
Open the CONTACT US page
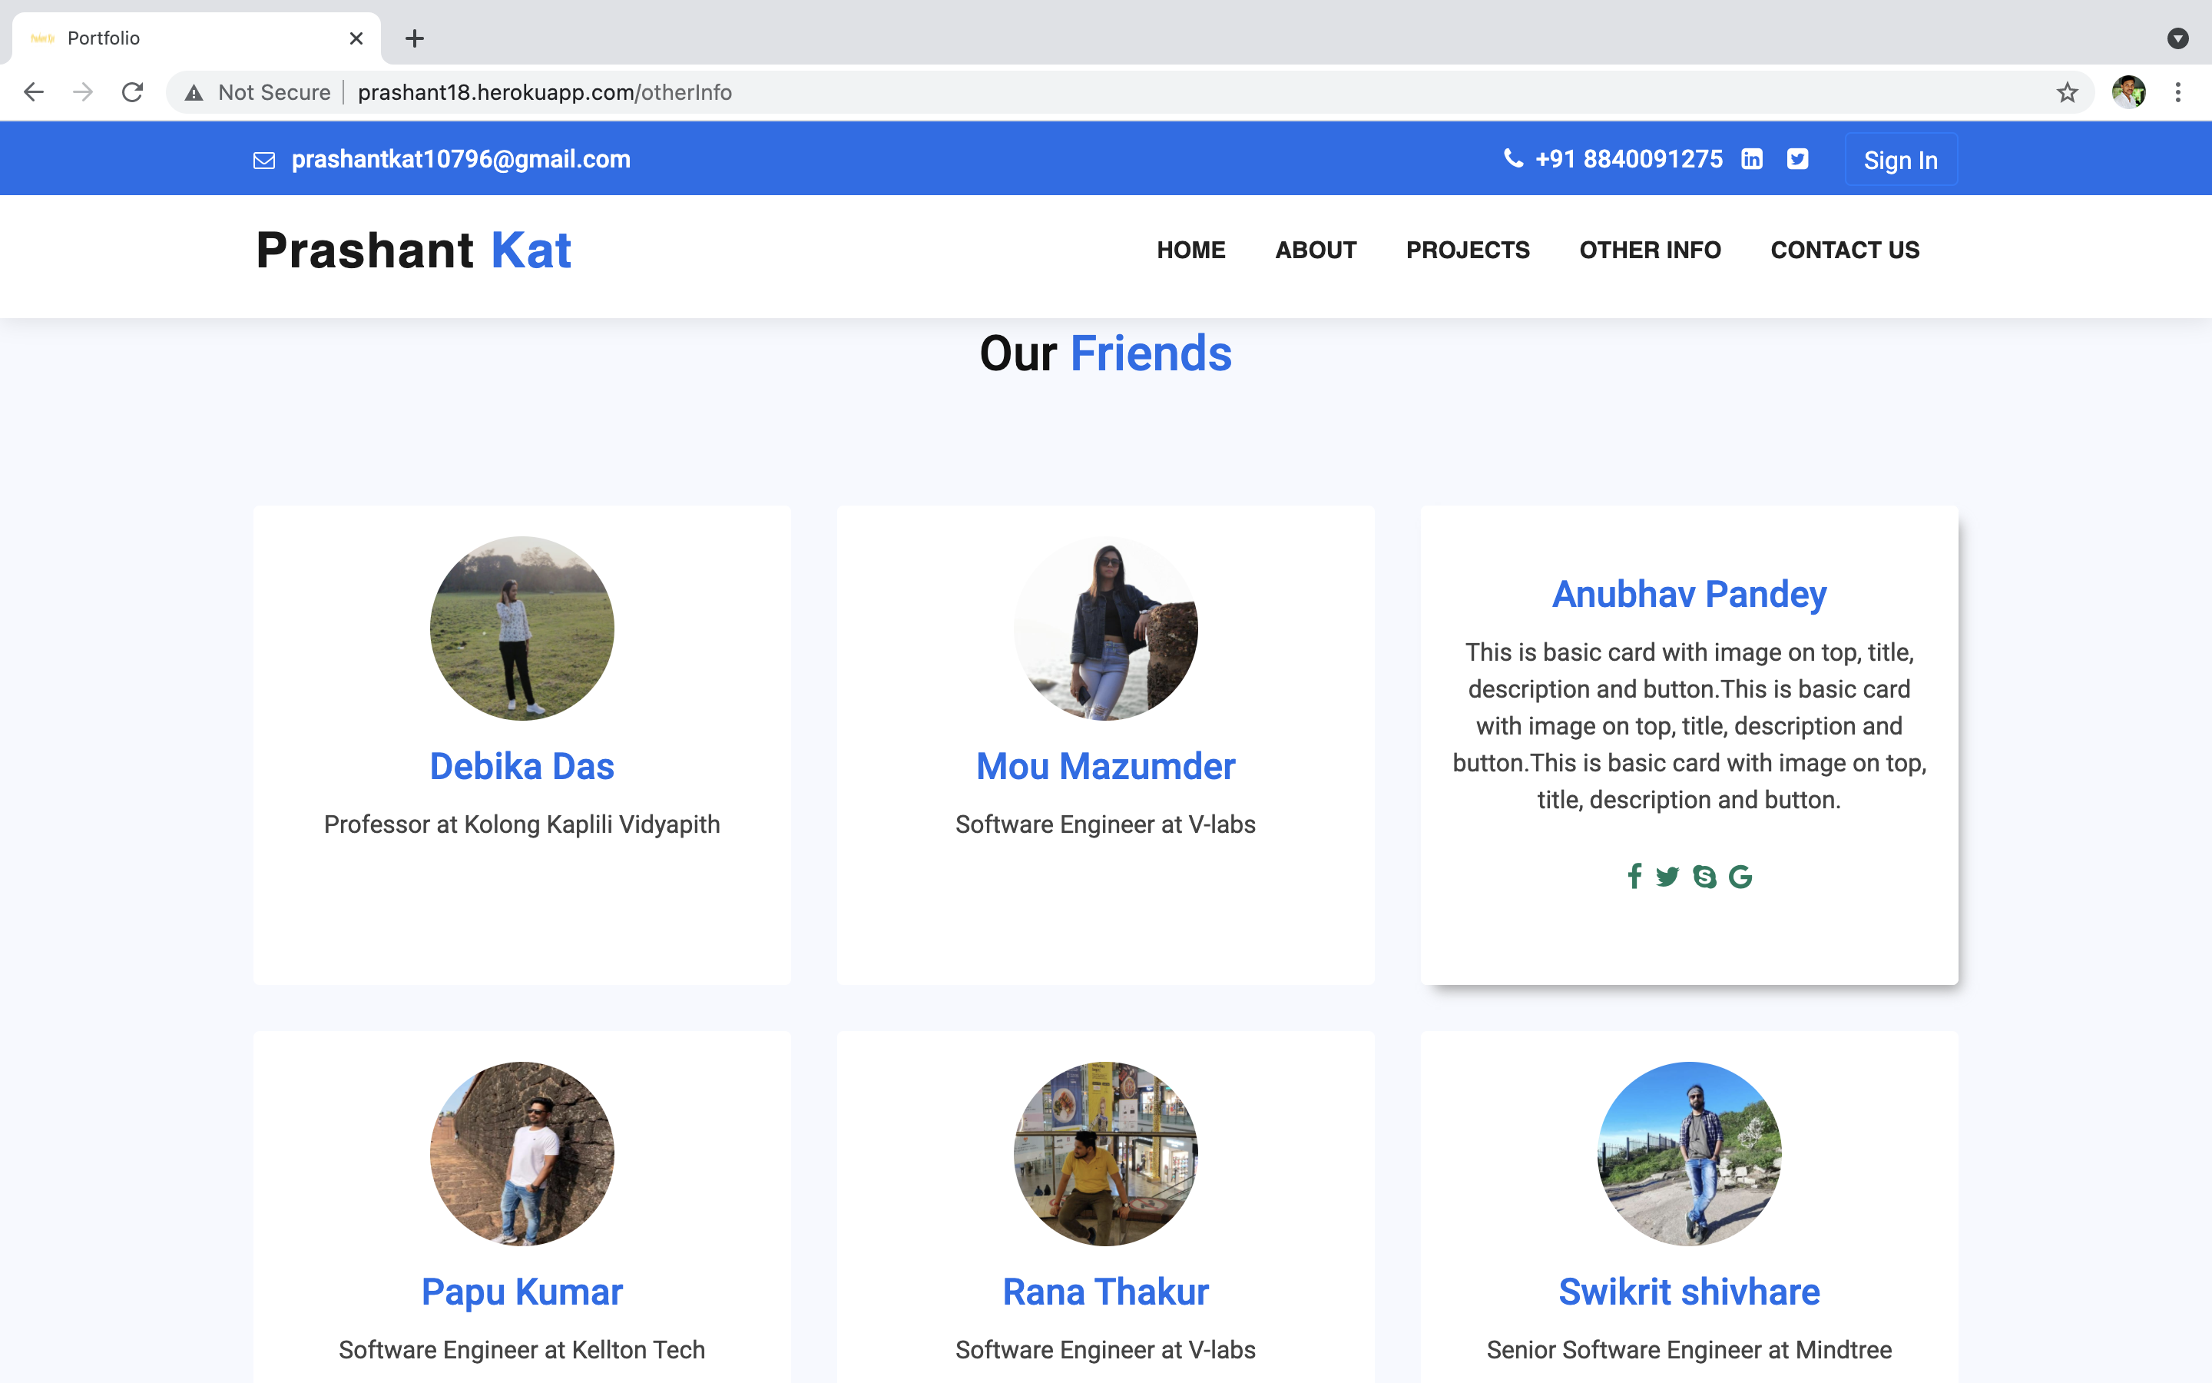(1845, 250)
